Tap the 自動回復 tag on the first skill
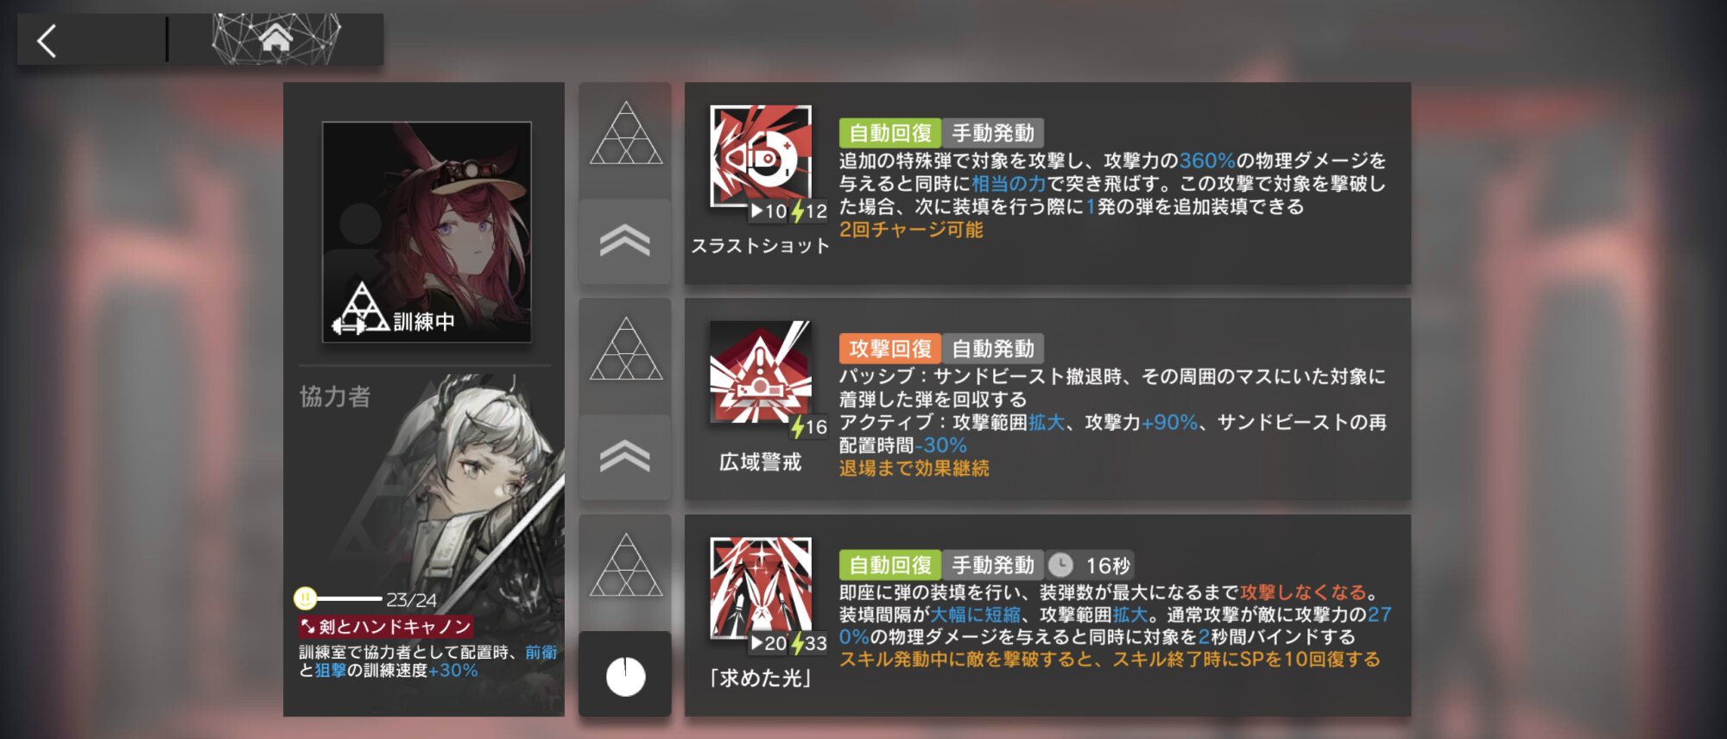Viewport: 1727px width, 739px height. coord(890,133)
